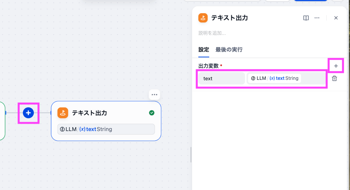350x190 pixels.
Task: Click the orange icon on the canvas node
Action: coord(63,113)
